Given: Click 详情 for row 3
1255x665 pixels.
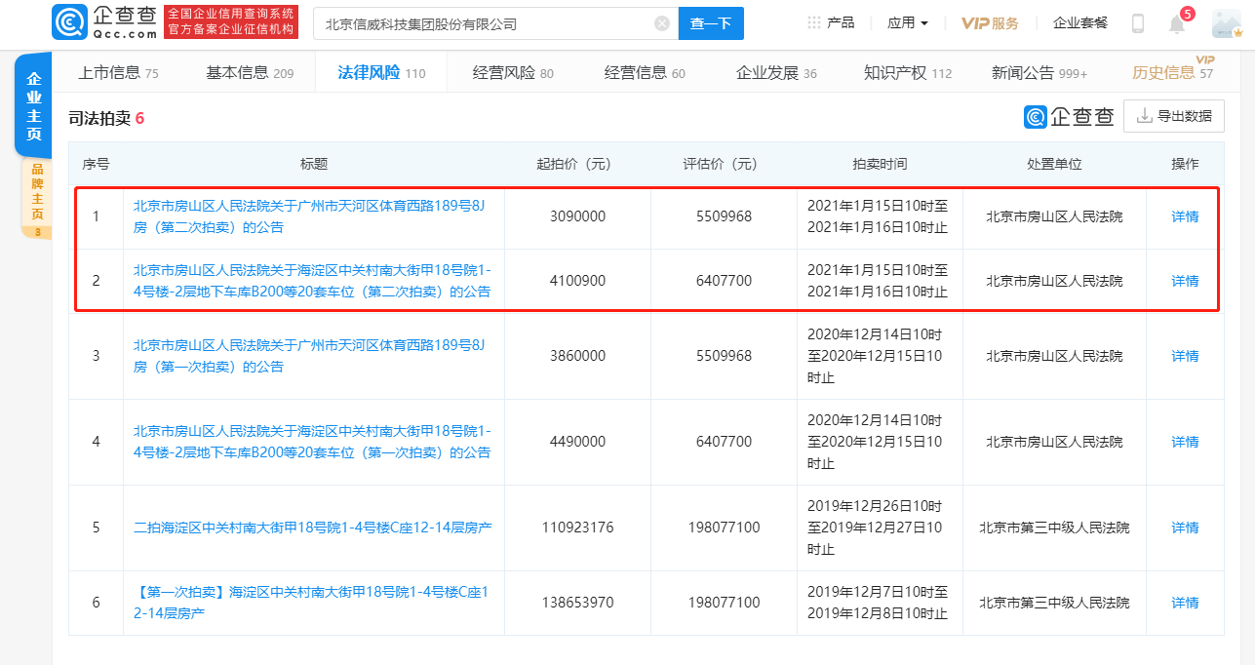Looking at the screenshot, I should (x=1185, y=356).
